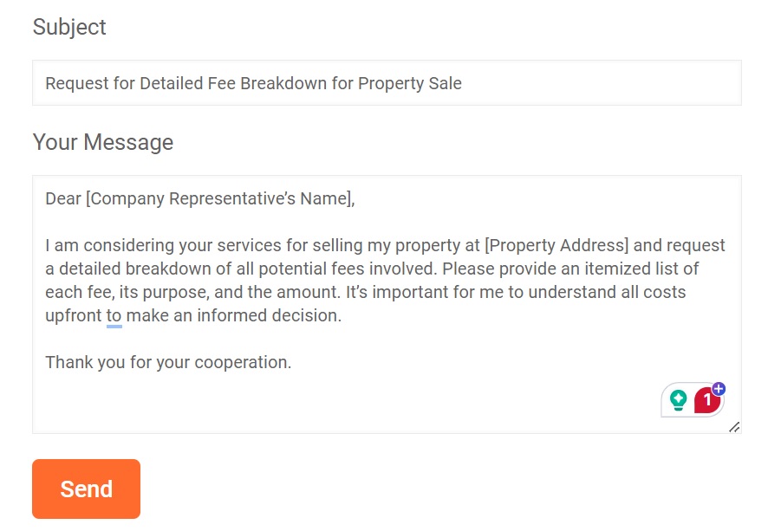
Task: Click the Send button to submit the message
Action: click(85, 489)
